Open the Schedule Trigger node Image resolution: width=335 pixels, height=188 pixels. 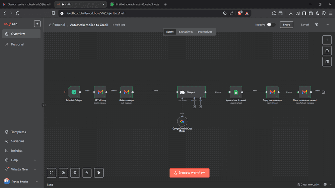74,92
